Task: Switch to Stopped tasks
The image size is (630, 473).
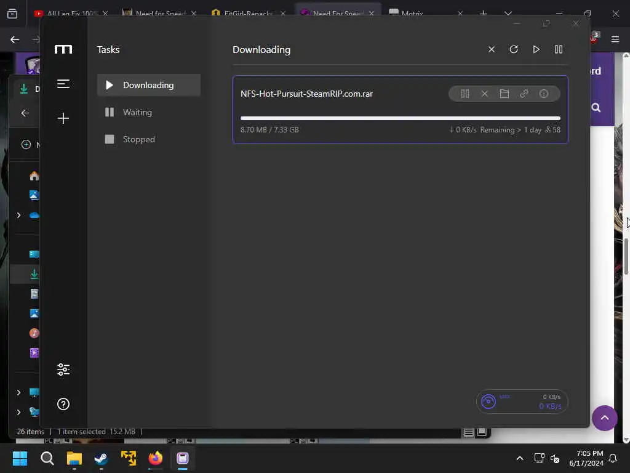Action: (149, 139)
